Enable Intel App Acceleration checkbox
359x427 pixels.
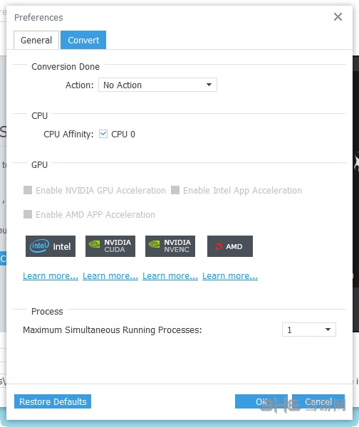[x=175, y=190]
